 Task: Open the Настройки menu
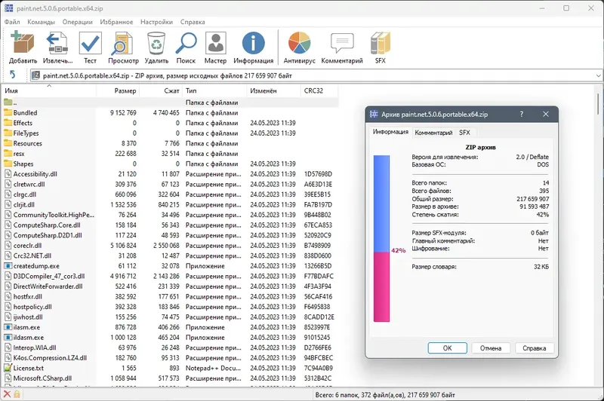(x=156, y=22)
